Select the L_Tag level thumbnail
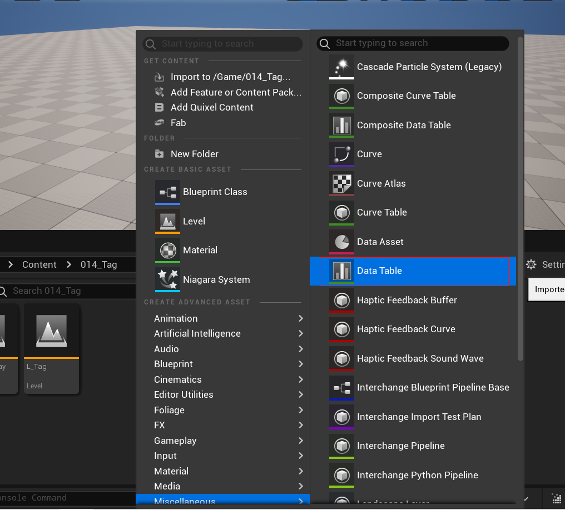Image resolution: width=565 pixels, height=510 pixels. (51, 349)
